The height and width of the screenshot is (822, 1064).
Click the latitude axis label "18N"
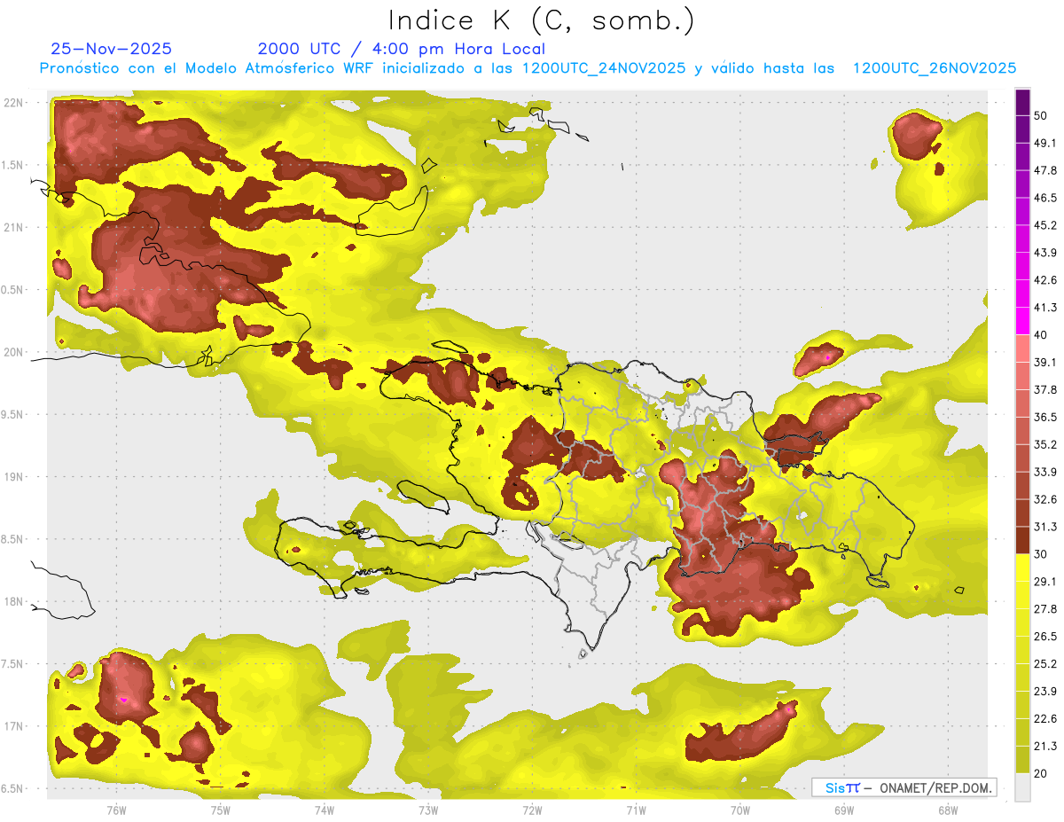[12, 601]
